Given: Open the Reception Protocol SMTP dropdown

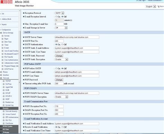Looking at the screenshot, I should [60, 13].
